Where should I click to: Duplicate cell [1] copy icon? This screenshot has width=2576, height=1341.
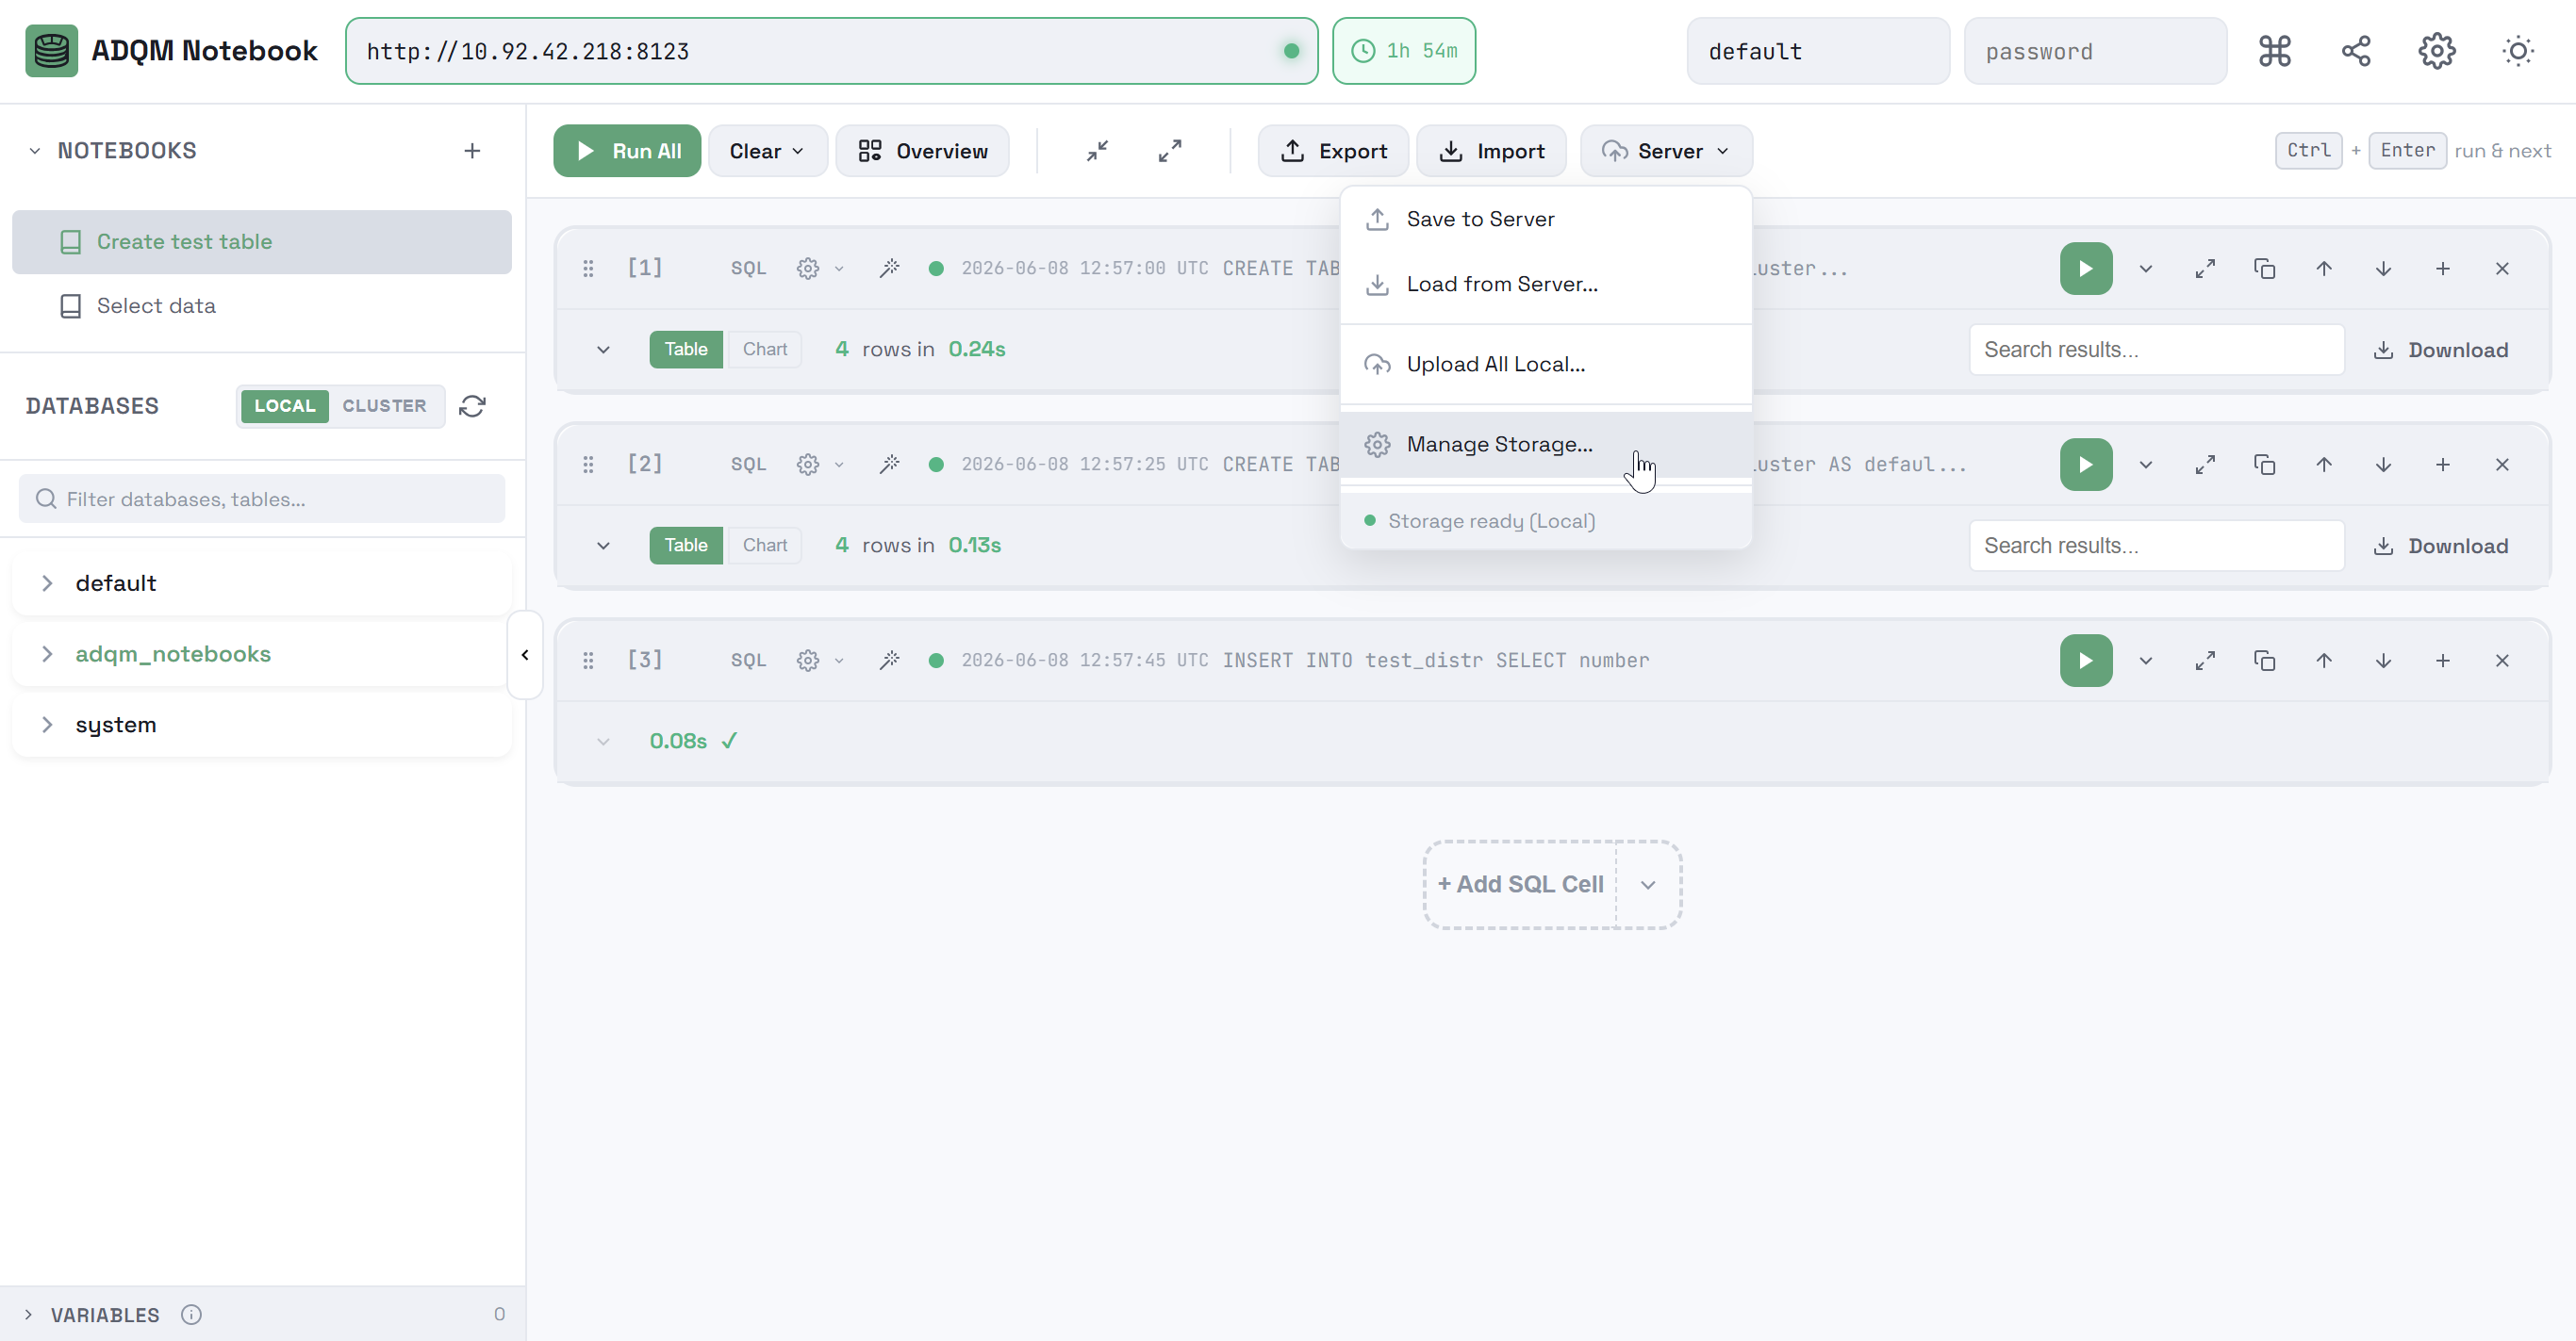pyautogui.click(x=2264, y=269)
